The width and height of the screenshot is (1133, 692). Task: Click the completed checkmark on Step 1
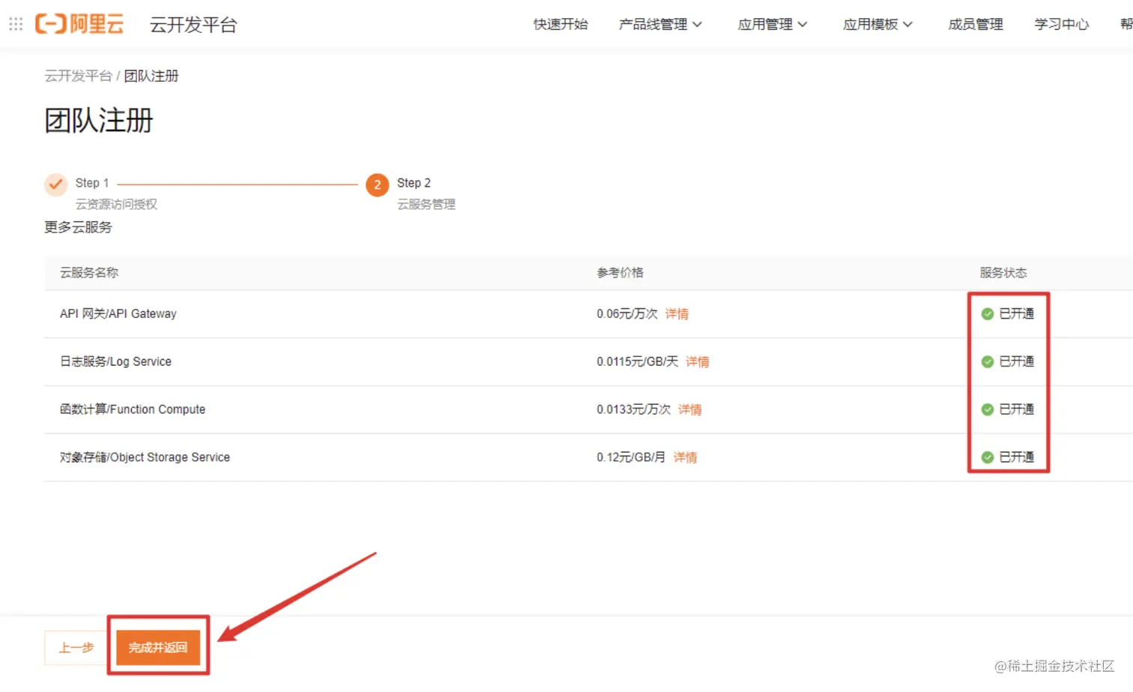(55, 184)
